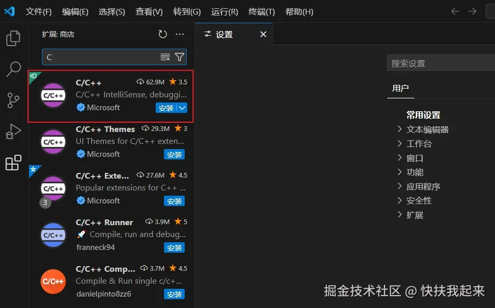The image size is (495, 308).
Task: Click 'C/C++ IntelliSense, debuggi...' description
Action: coord(131,95)
